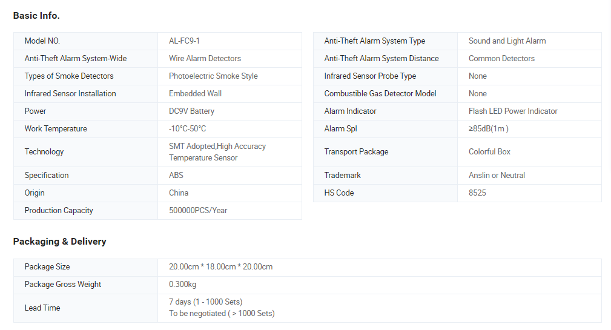Select the 500000PCS/Year production capacity value
Image resolution: width=611 pixels, height=330 pixels.
click(x=198, y=211)
